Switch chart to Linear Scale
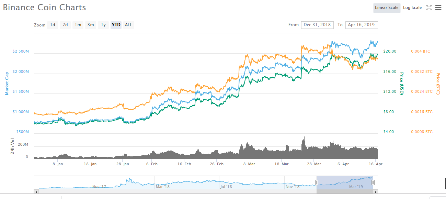This screenshot has width=446, height=199. coord(387,8)
